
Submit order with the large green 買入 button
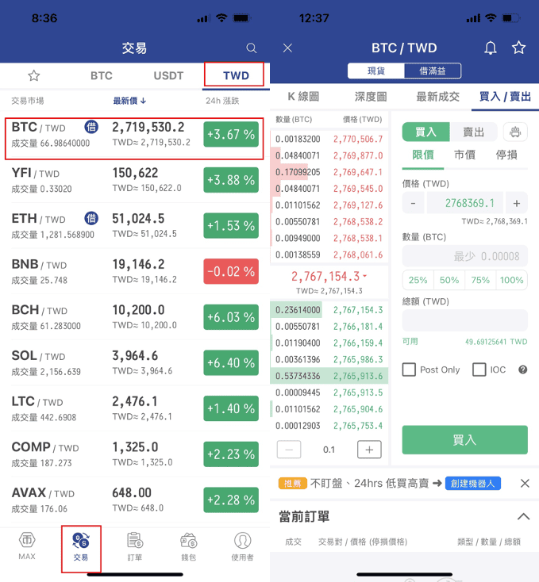pyautogui.click(x=464, y=440)
